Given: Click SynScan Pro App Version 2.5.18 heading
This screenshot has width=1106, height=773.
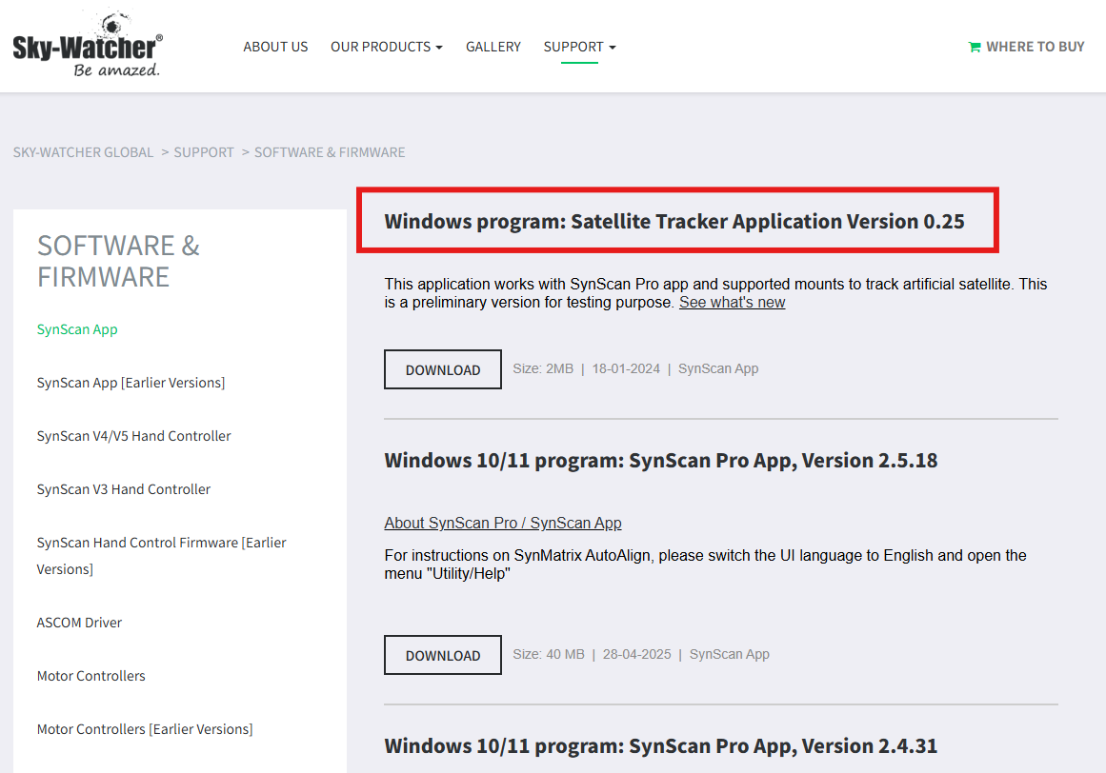Looking at the screenshot, I should 661,460.
